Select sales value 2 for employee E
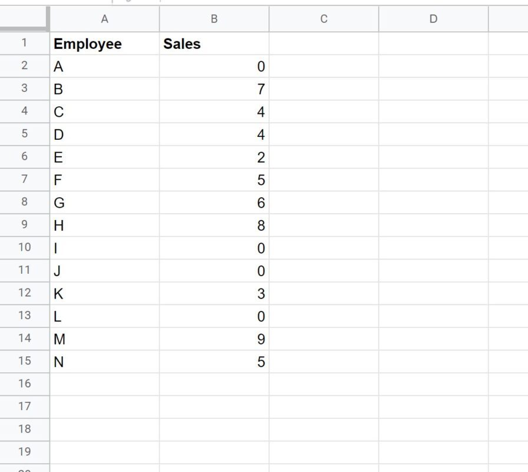Image resolution: width=528 pixels, height=472 pixels. pos(214,157)
